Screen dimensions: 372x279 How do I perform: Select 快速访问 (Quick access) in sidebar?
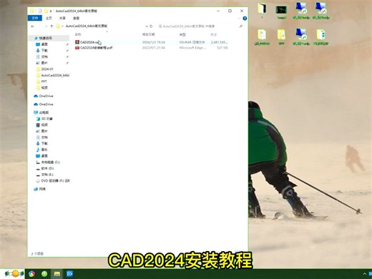[45, 38]
